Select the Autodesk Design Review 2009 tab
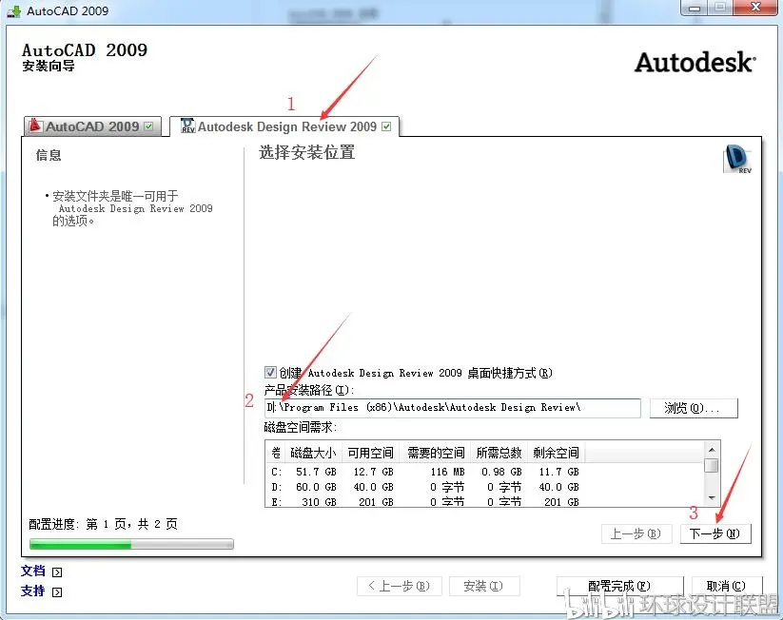Viewport: 783px width, 620px height. (284, 126)
